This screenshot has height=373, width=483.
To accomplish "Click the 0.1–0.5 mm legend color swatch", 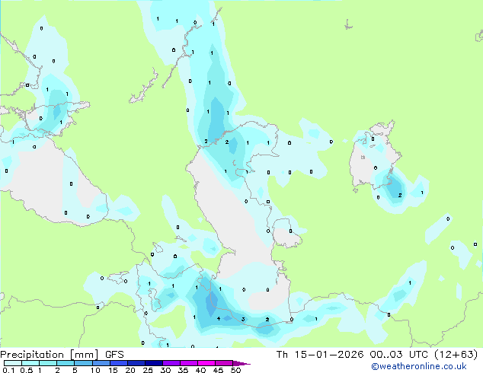I will pyautogui.click(x=13, y=363).
